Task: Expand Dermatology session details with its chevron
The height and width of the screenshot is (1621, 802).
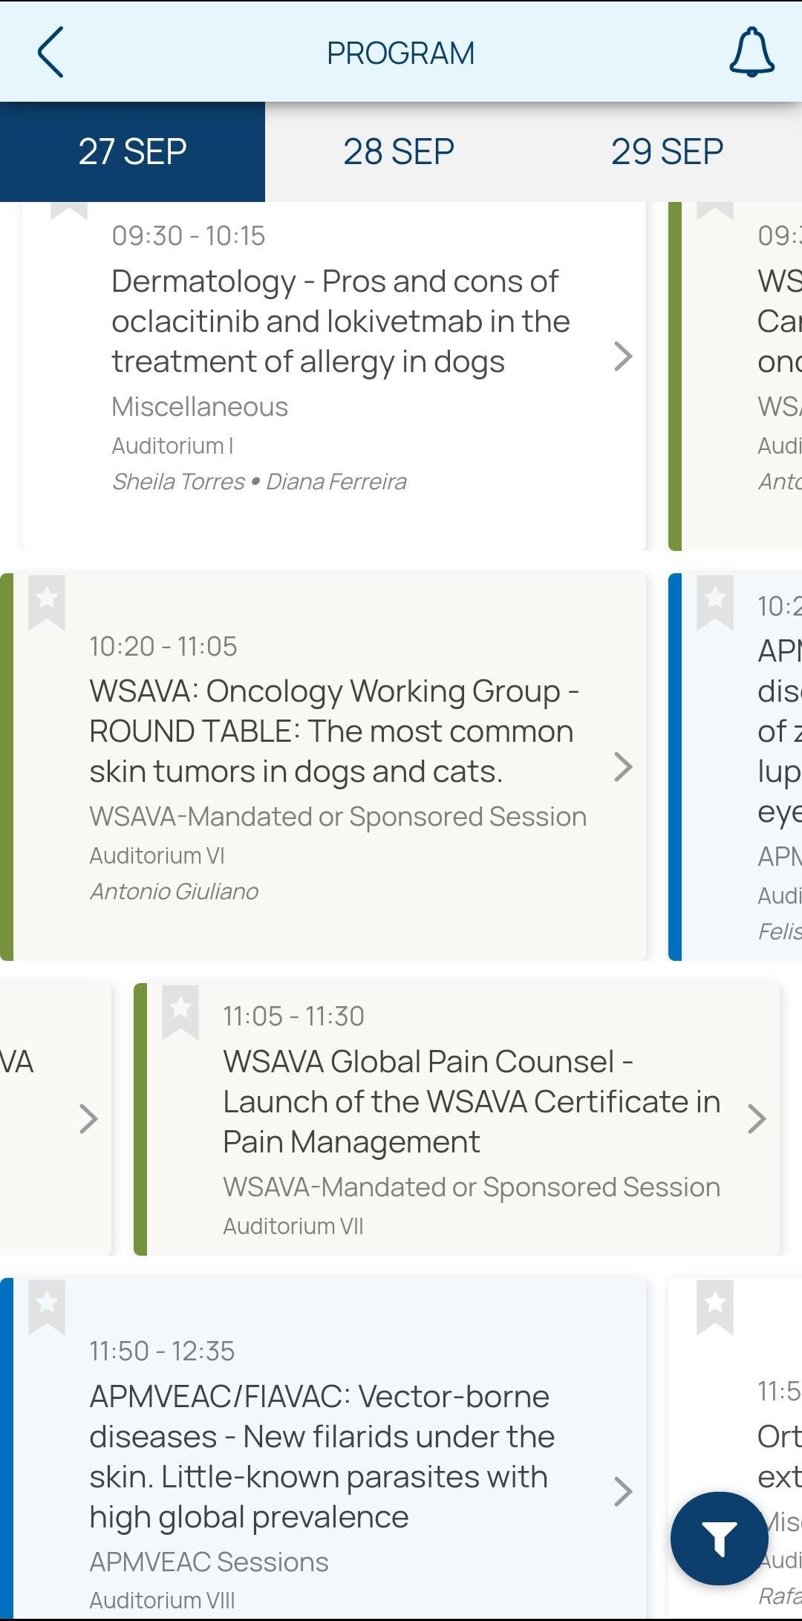Action: coord(623,356)
